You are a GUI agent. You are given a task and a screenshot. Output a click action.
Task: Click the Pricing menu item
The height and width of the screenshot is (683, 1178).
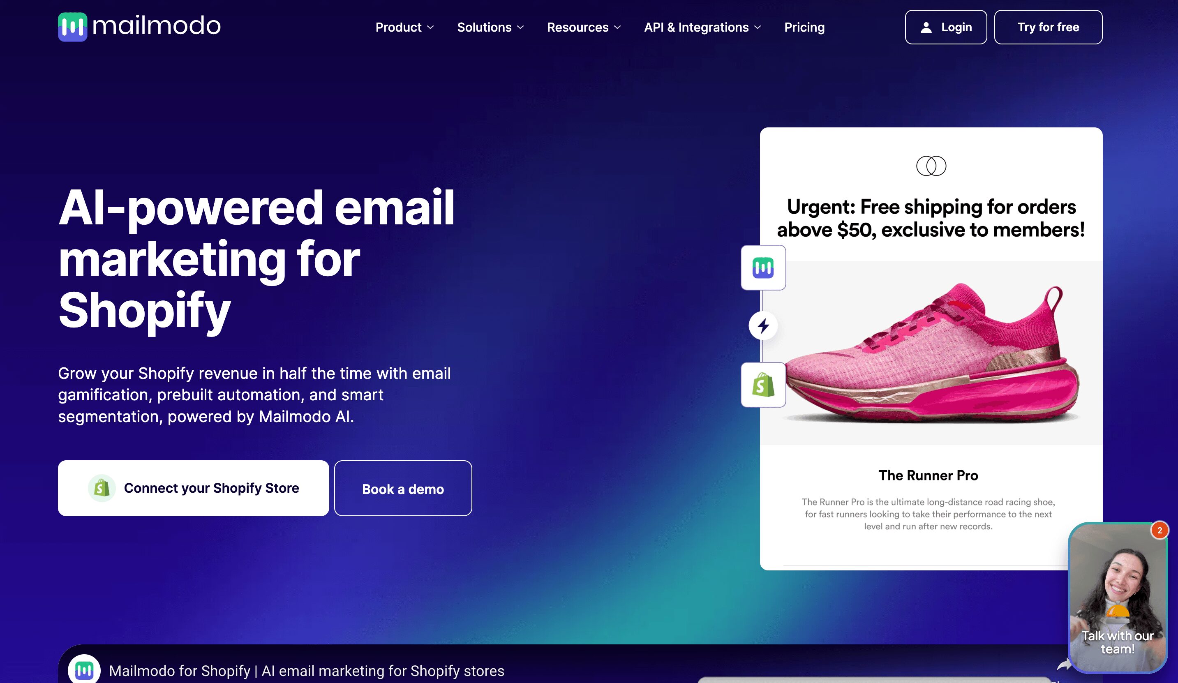805,27
